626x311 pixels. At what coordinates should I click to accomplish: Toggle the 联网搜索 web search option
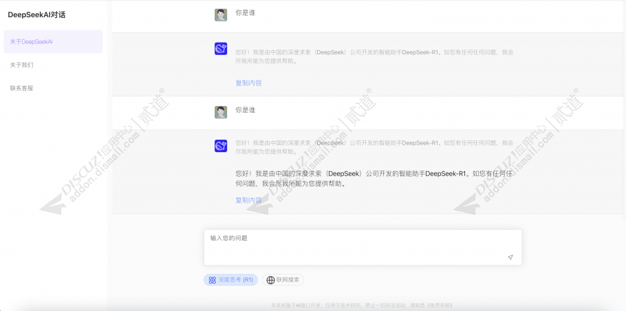pos(283,280)
